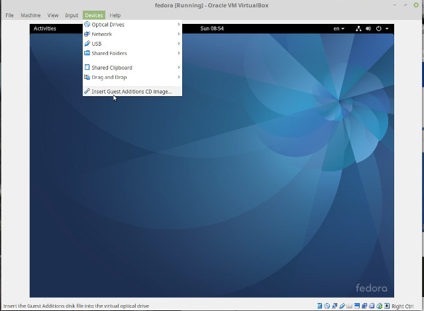
Task: Click the network adapters status icon
Action: click(x=335, y=306)
